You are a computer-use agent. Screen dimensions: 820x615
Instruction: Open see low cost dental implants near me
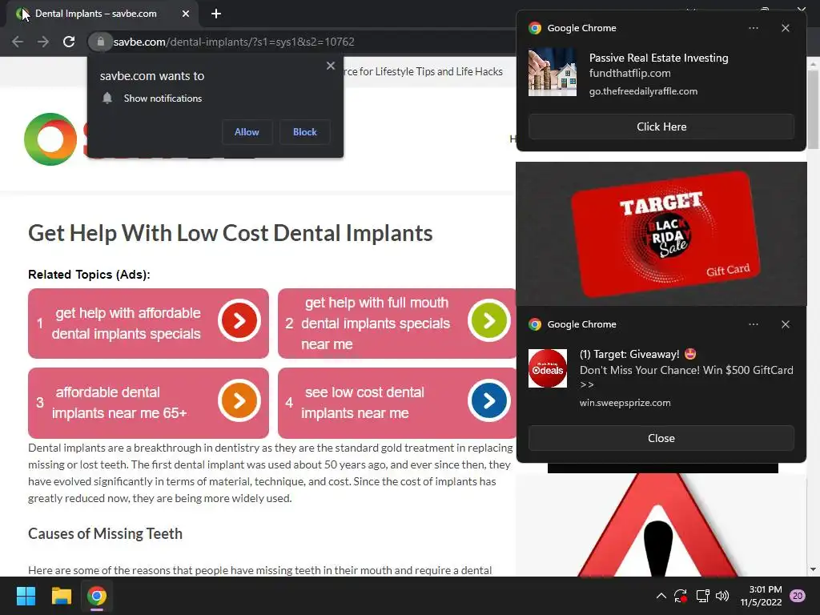(397, 403)
